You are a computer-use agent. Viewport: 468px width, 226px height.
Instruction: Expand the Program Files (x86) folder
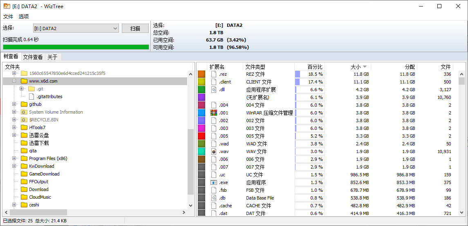tap(14, 158)
